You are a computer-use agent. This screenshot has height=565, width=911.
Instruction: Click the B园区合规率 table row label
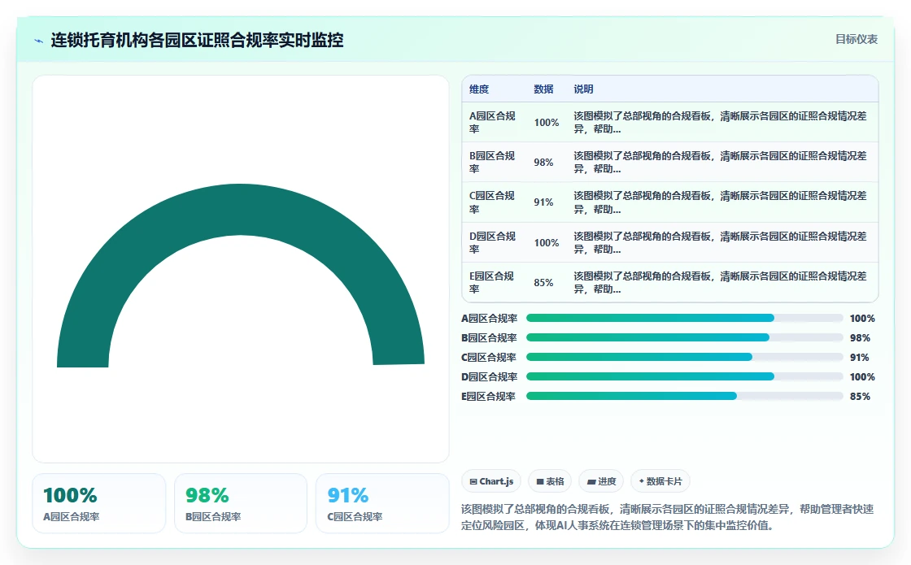click(x=492, y=163)
